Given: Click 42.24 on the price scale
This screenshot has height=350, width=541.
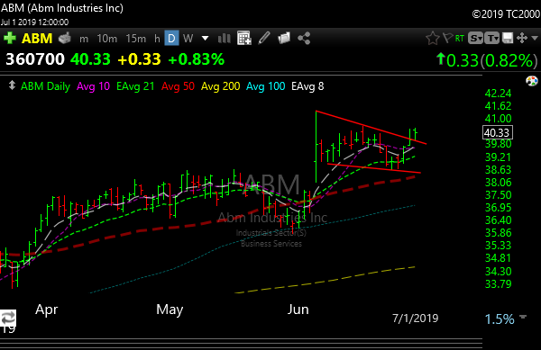Looking at the screenshot, I should [498, 94].
